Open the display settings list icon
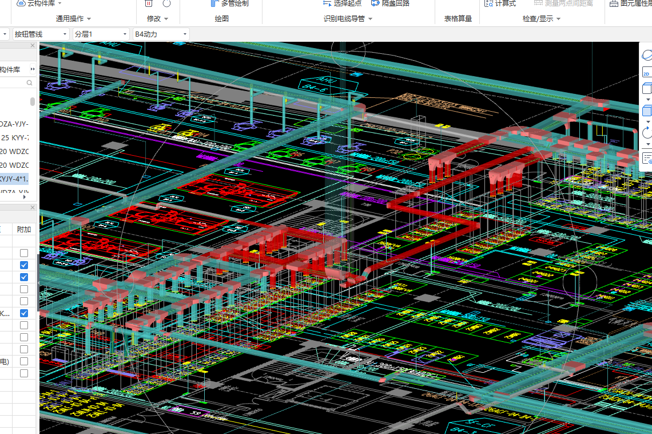 coord(647,157)
